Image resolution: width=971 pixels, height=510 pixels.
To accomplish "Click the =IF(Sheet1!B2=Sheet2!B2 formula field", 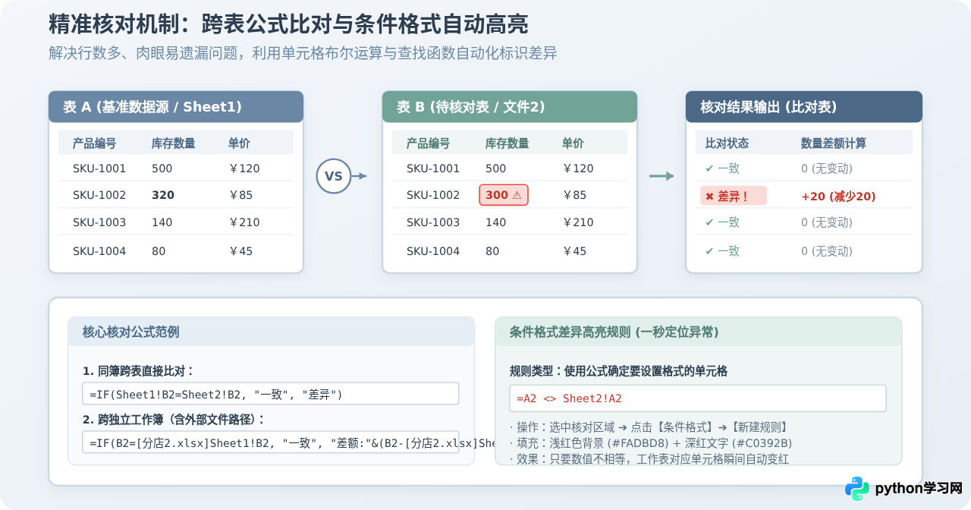I will pyautogui.click(x=271, y=394).
